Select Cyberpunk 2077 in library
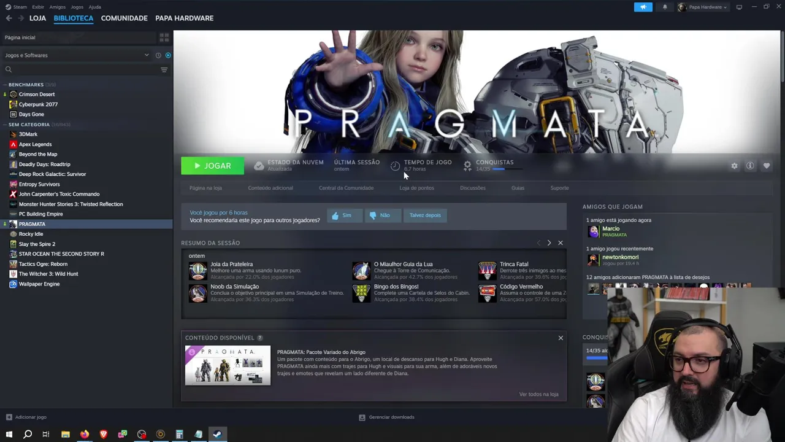This screenshot has height=442, width=785. [38, 104]
